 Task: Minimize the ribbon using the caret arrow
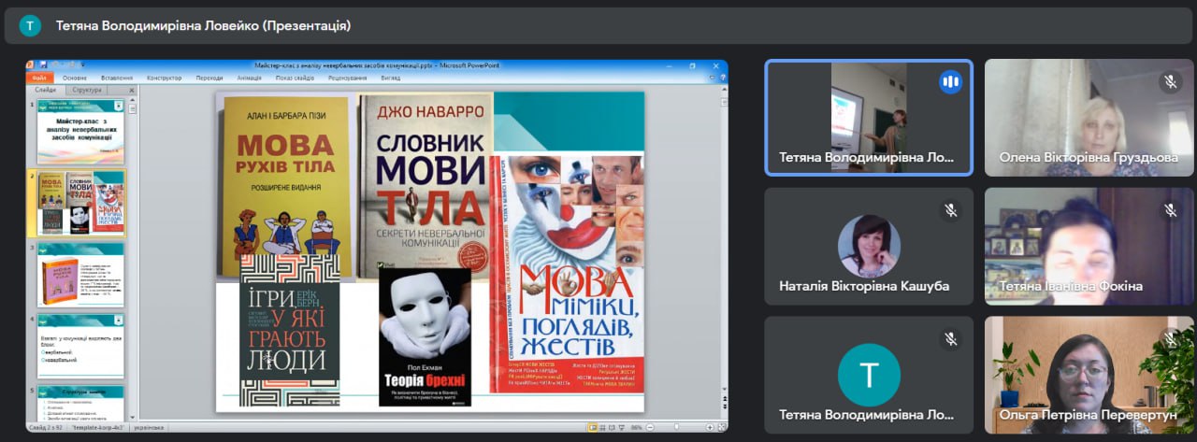pyautogui.click(x=711, y=78)
